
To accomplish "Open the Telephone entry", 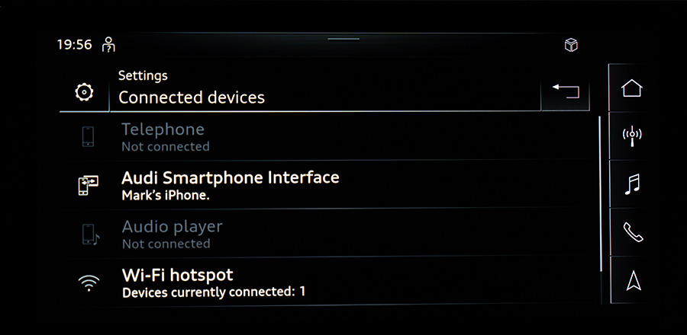I will point(164,137).
